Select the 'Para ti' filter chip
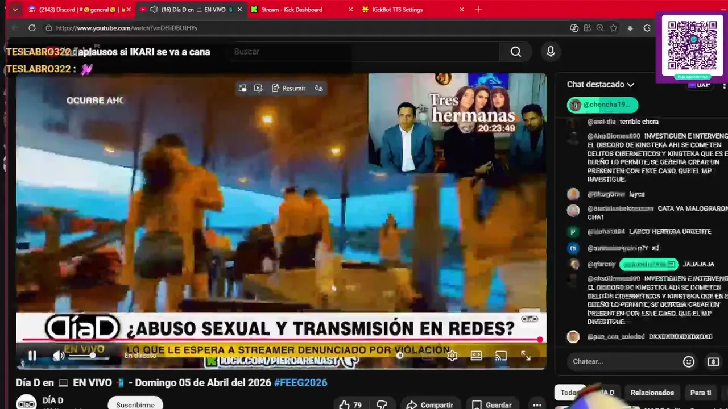The image size is (728, 409). point(701,393)
